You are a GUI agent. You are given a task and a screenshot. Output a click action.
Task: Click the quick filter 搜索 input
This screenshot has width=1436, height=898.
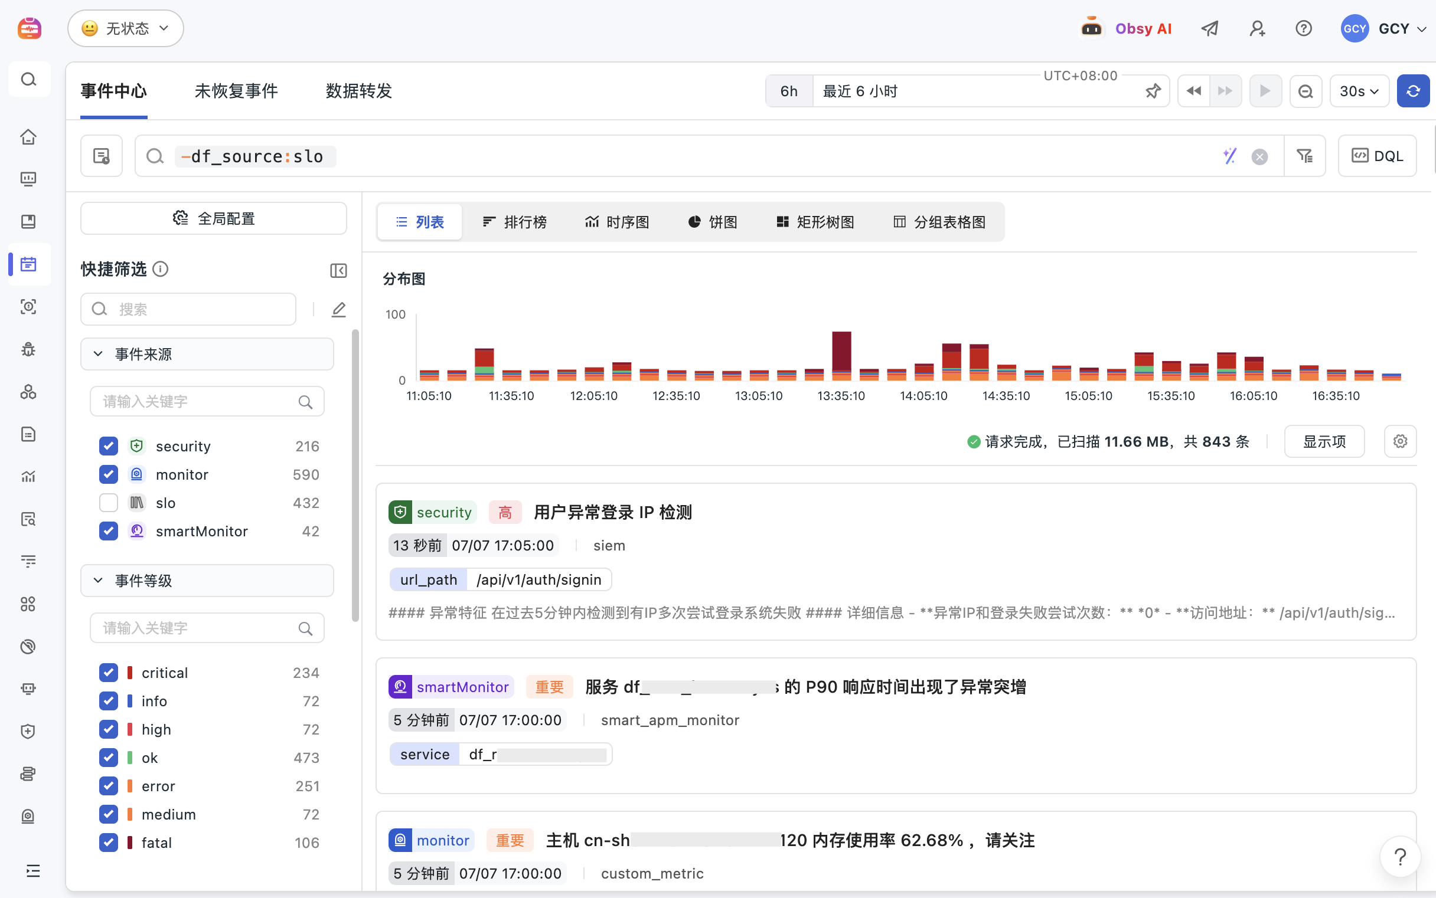click(x=188, y=309)
